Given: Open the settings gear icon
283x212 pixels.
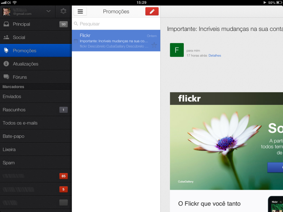Looking at the screenshot, I should tap(63, 12).
